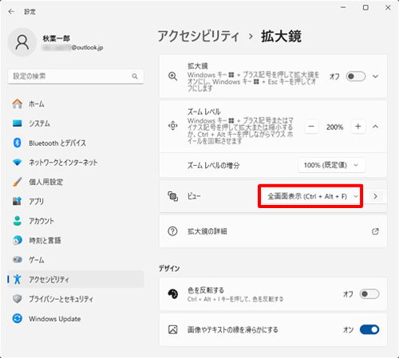Click the question mark help icon

point(172,231)
